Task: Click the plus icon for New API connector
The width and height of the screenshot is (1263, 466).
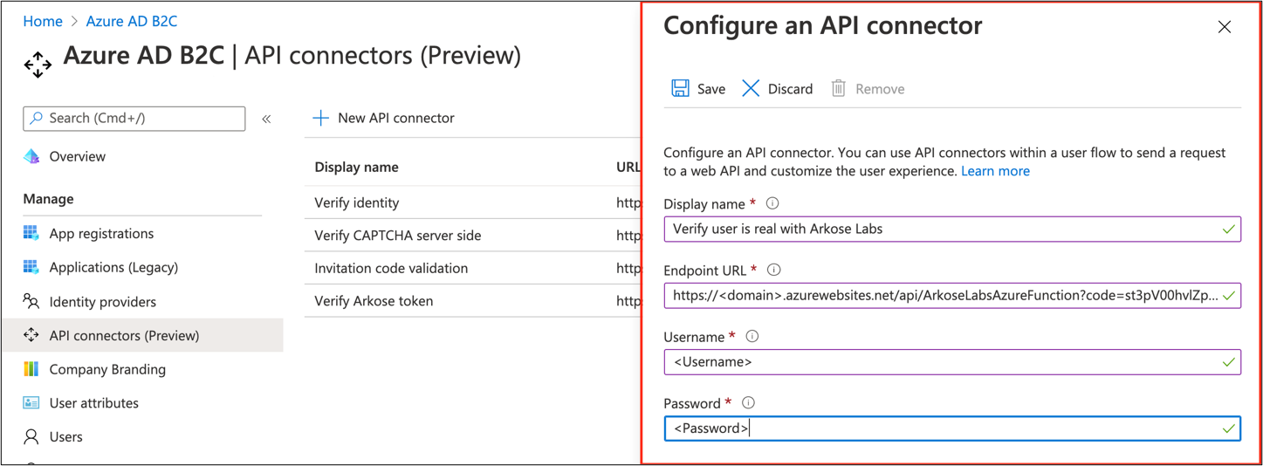Action: tap(321, 118)
